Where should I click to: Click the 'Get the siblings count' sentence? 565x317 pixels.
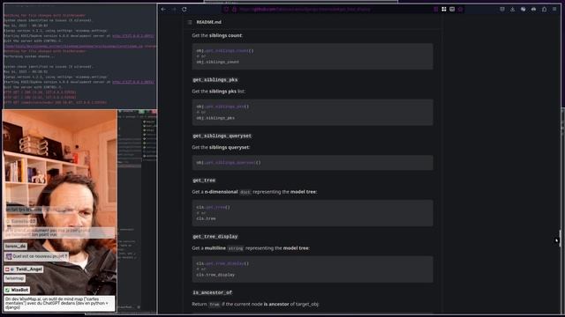tap(217, 35)
